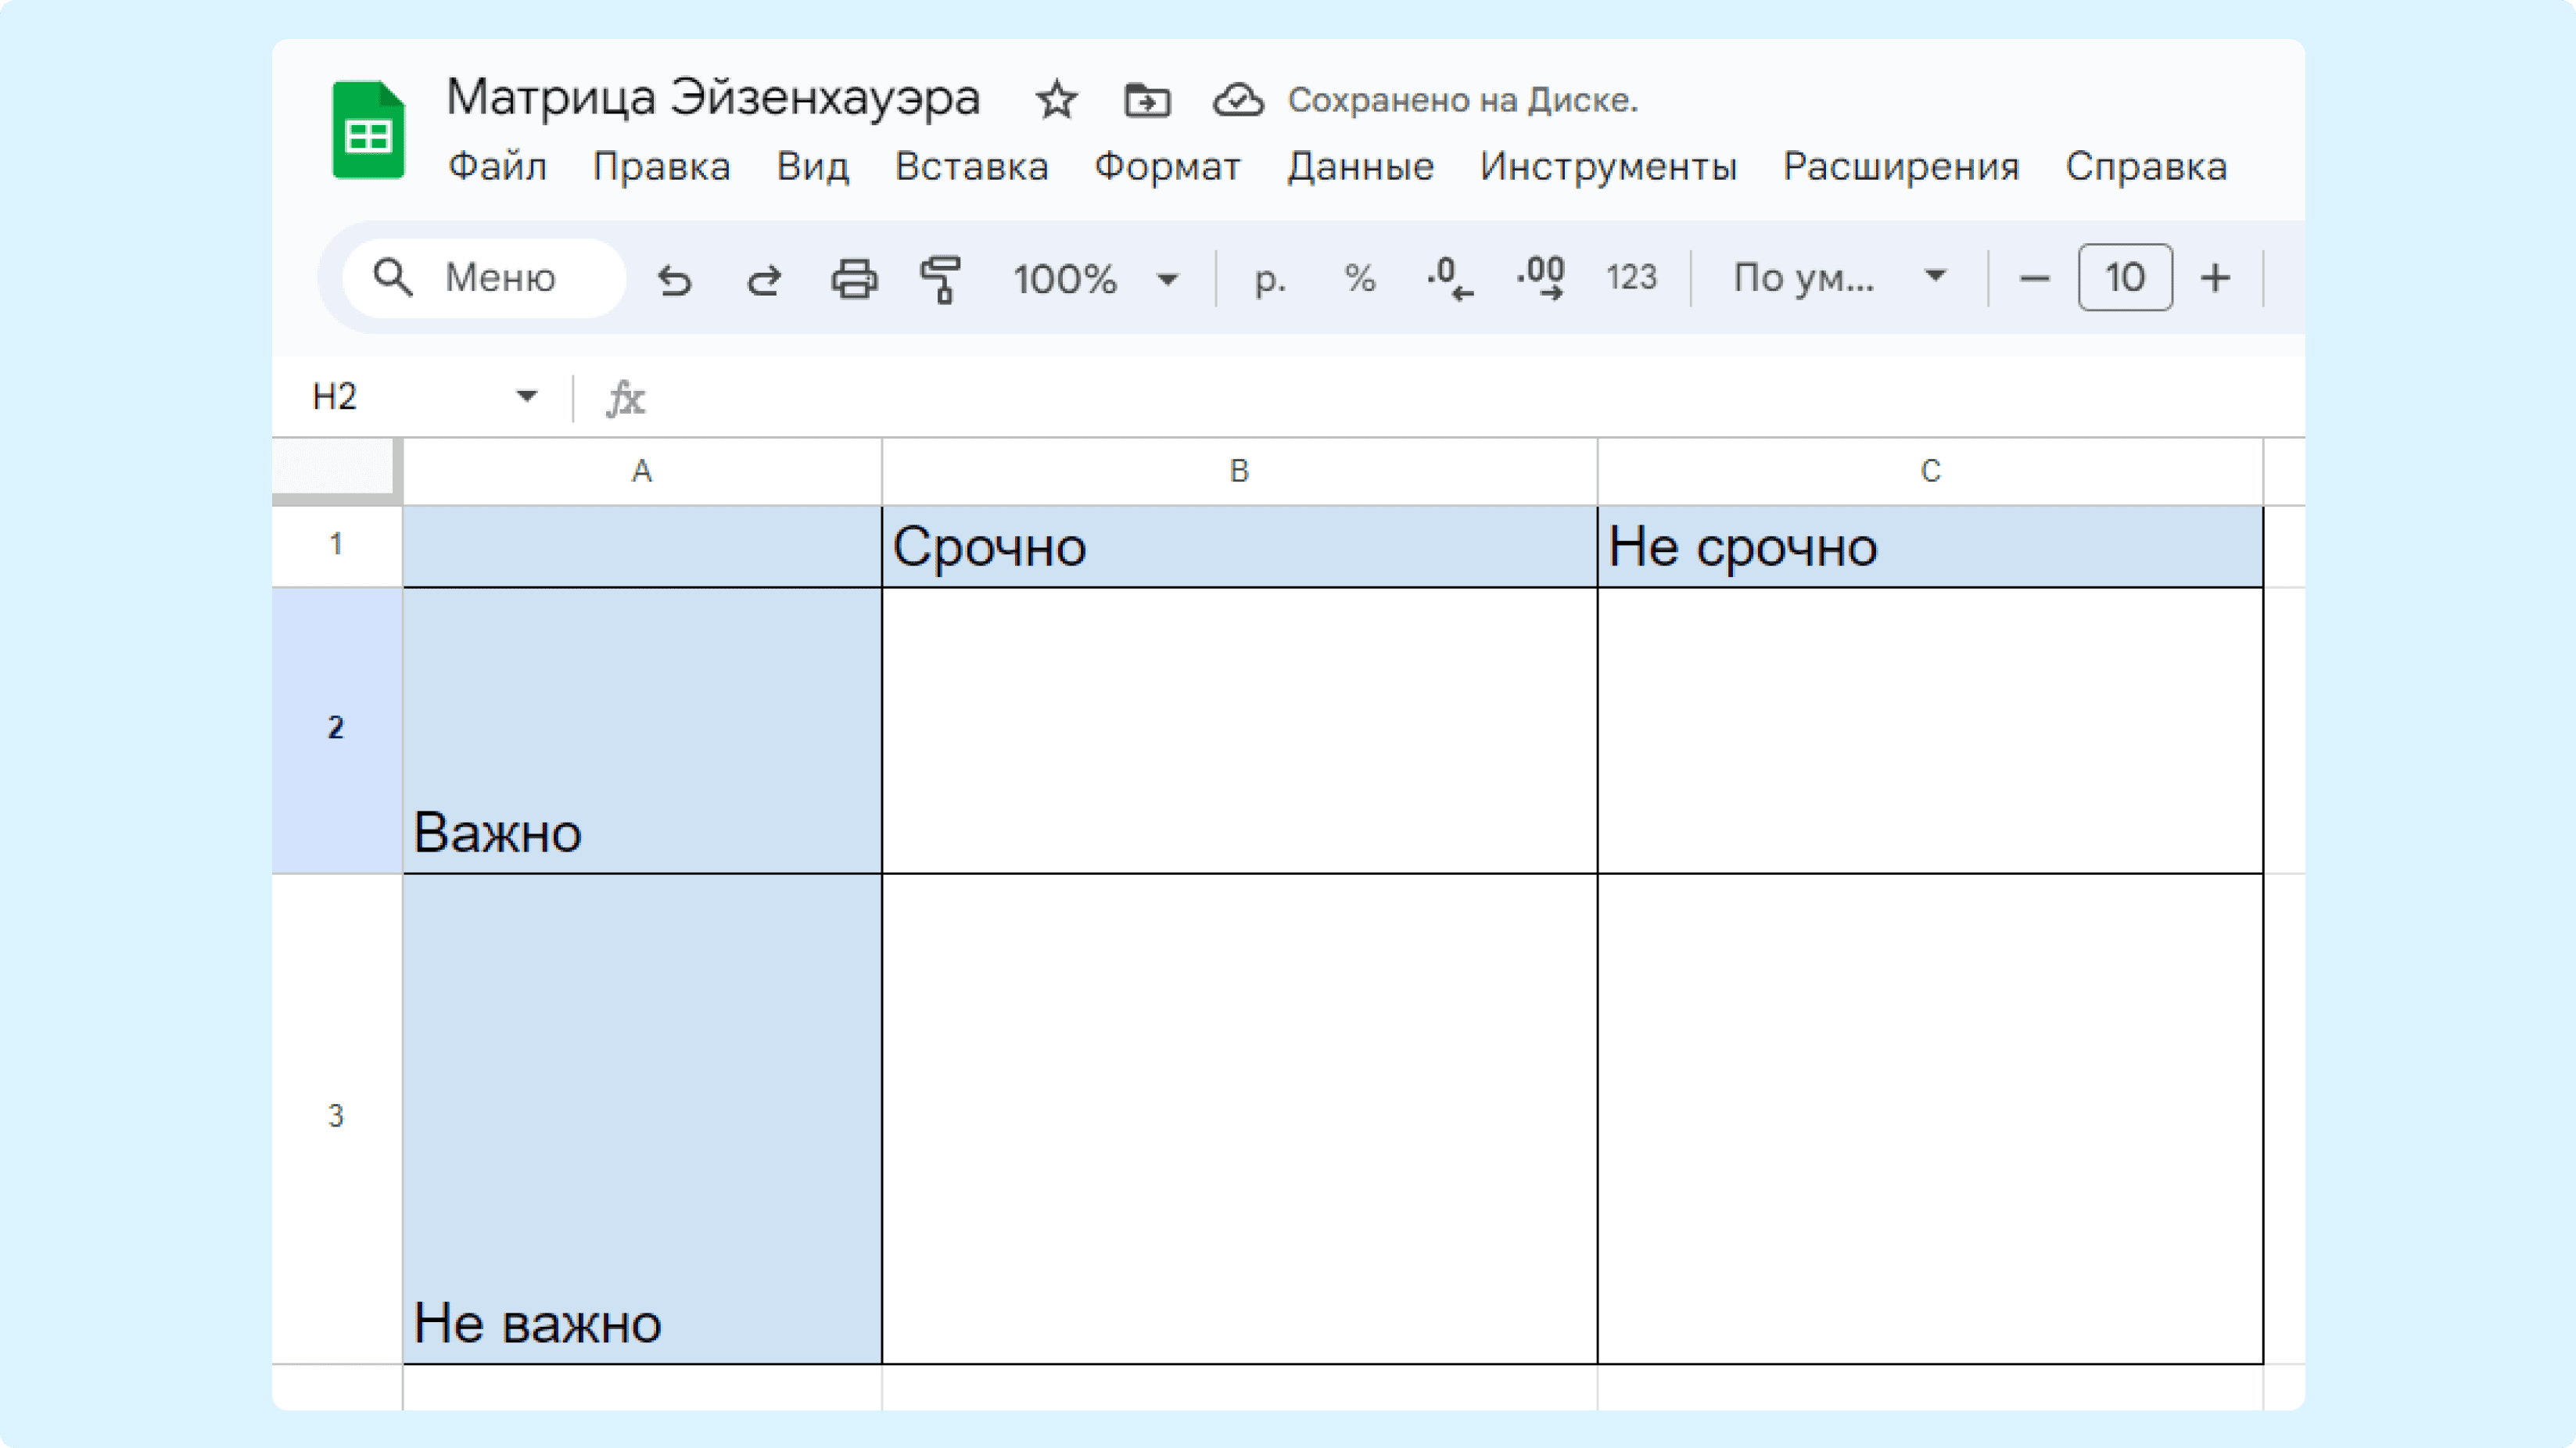Apply the р. currency format

(x=1270, y=278)
